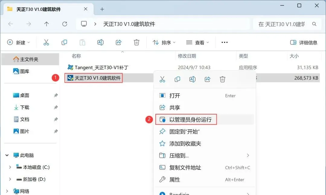This screenshot has height=195, width=326.
Task: Collapse the 此电脑 tree node
Action: tap(7, 155)
